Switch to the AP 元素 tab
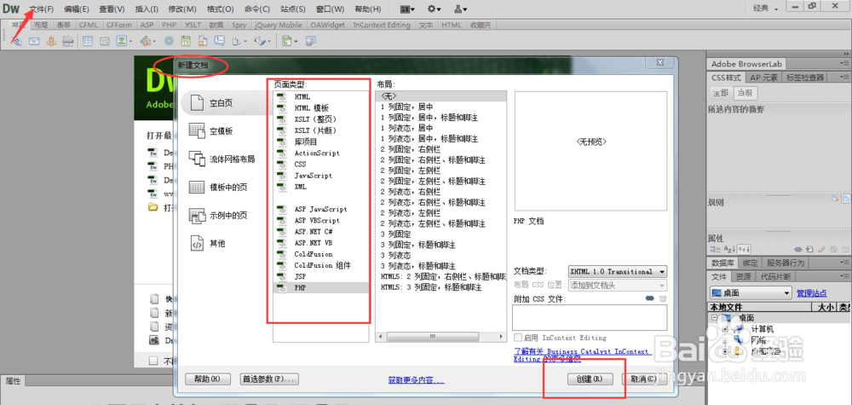The image size is (852, 405). (763, 78)
